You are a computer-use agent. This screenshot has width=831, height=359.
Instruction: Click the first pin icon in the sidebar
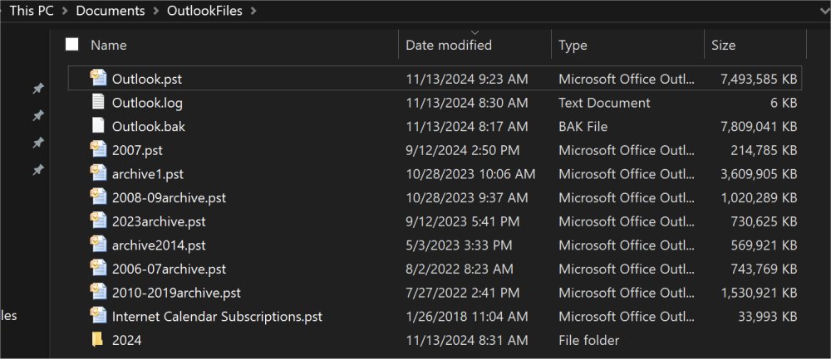38,88
